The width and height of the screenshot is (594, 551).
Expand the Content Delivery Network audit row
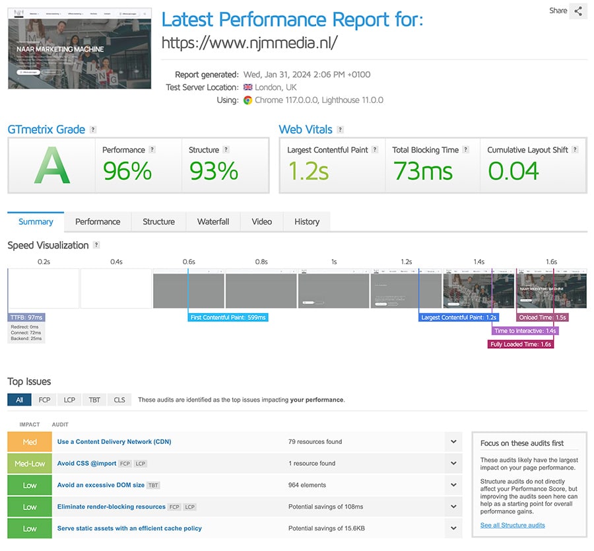click(453, 442)
